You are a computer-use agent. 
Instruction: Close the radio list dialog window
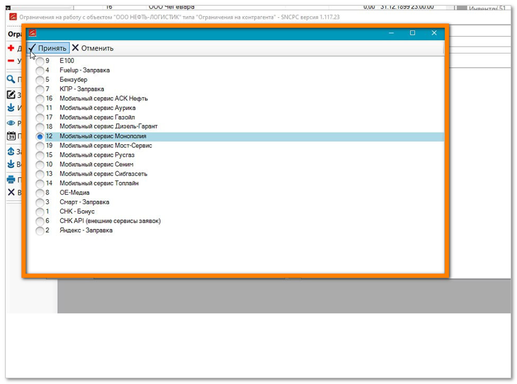click(434, 33)
